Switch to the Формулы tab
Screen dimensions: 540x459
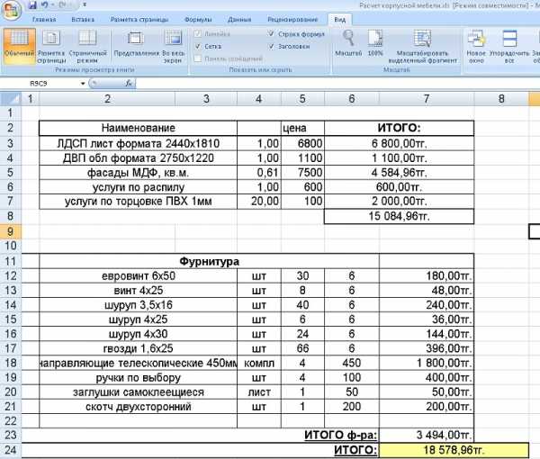click(197, 19)
